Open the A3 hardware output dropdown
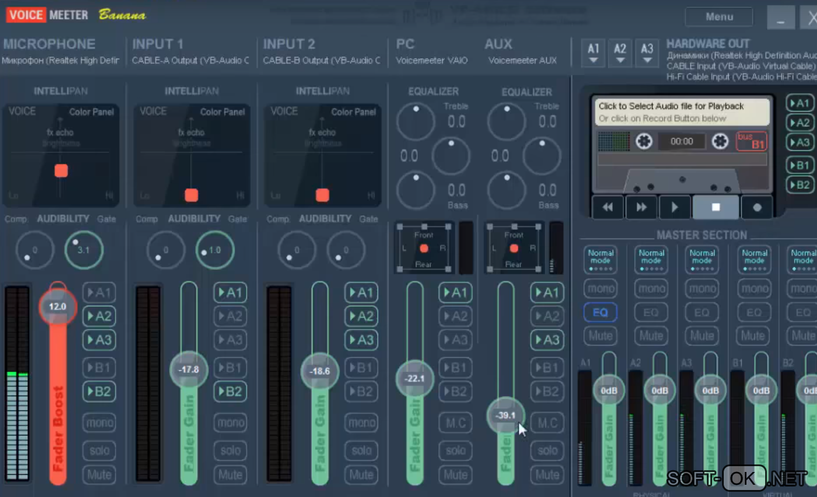The image size is (817, 497). [x=647, y=53]
